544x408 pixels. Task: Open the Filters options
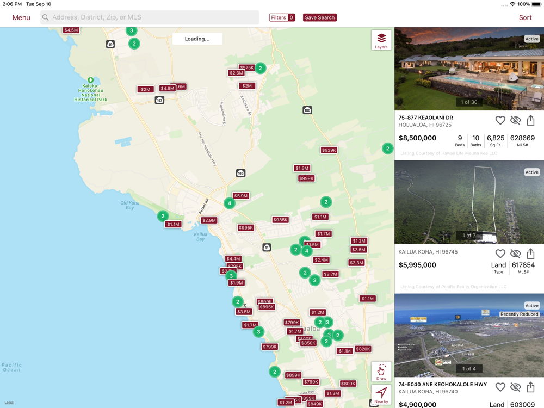pyautogui.click(x=282, y=17)
